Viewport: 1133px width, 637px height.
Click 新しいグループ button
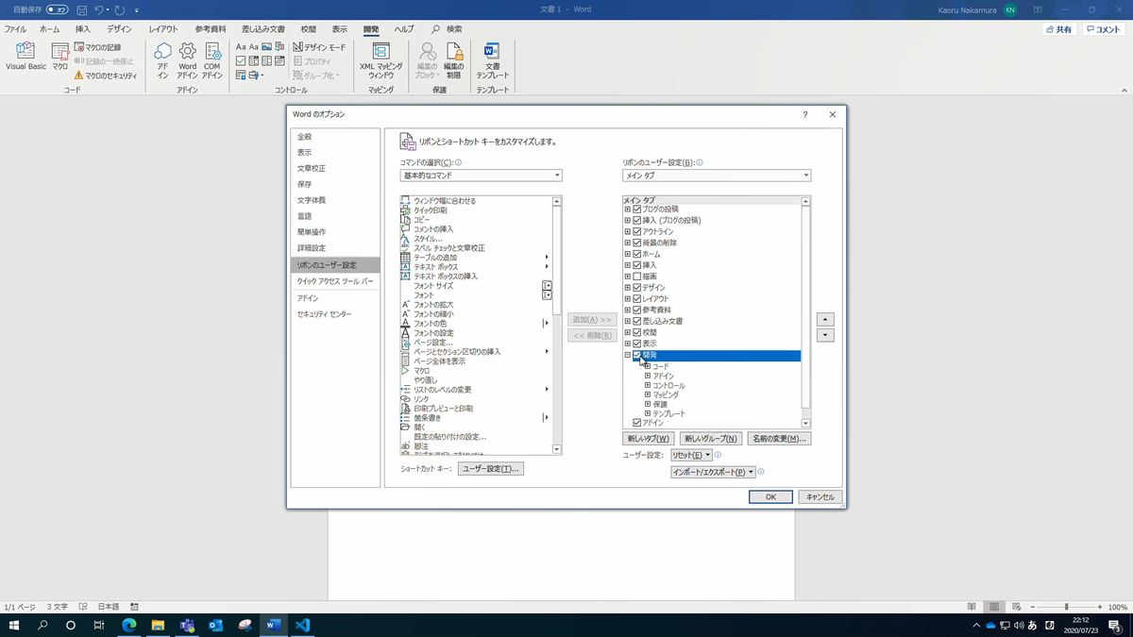click(x=711, y=439)
